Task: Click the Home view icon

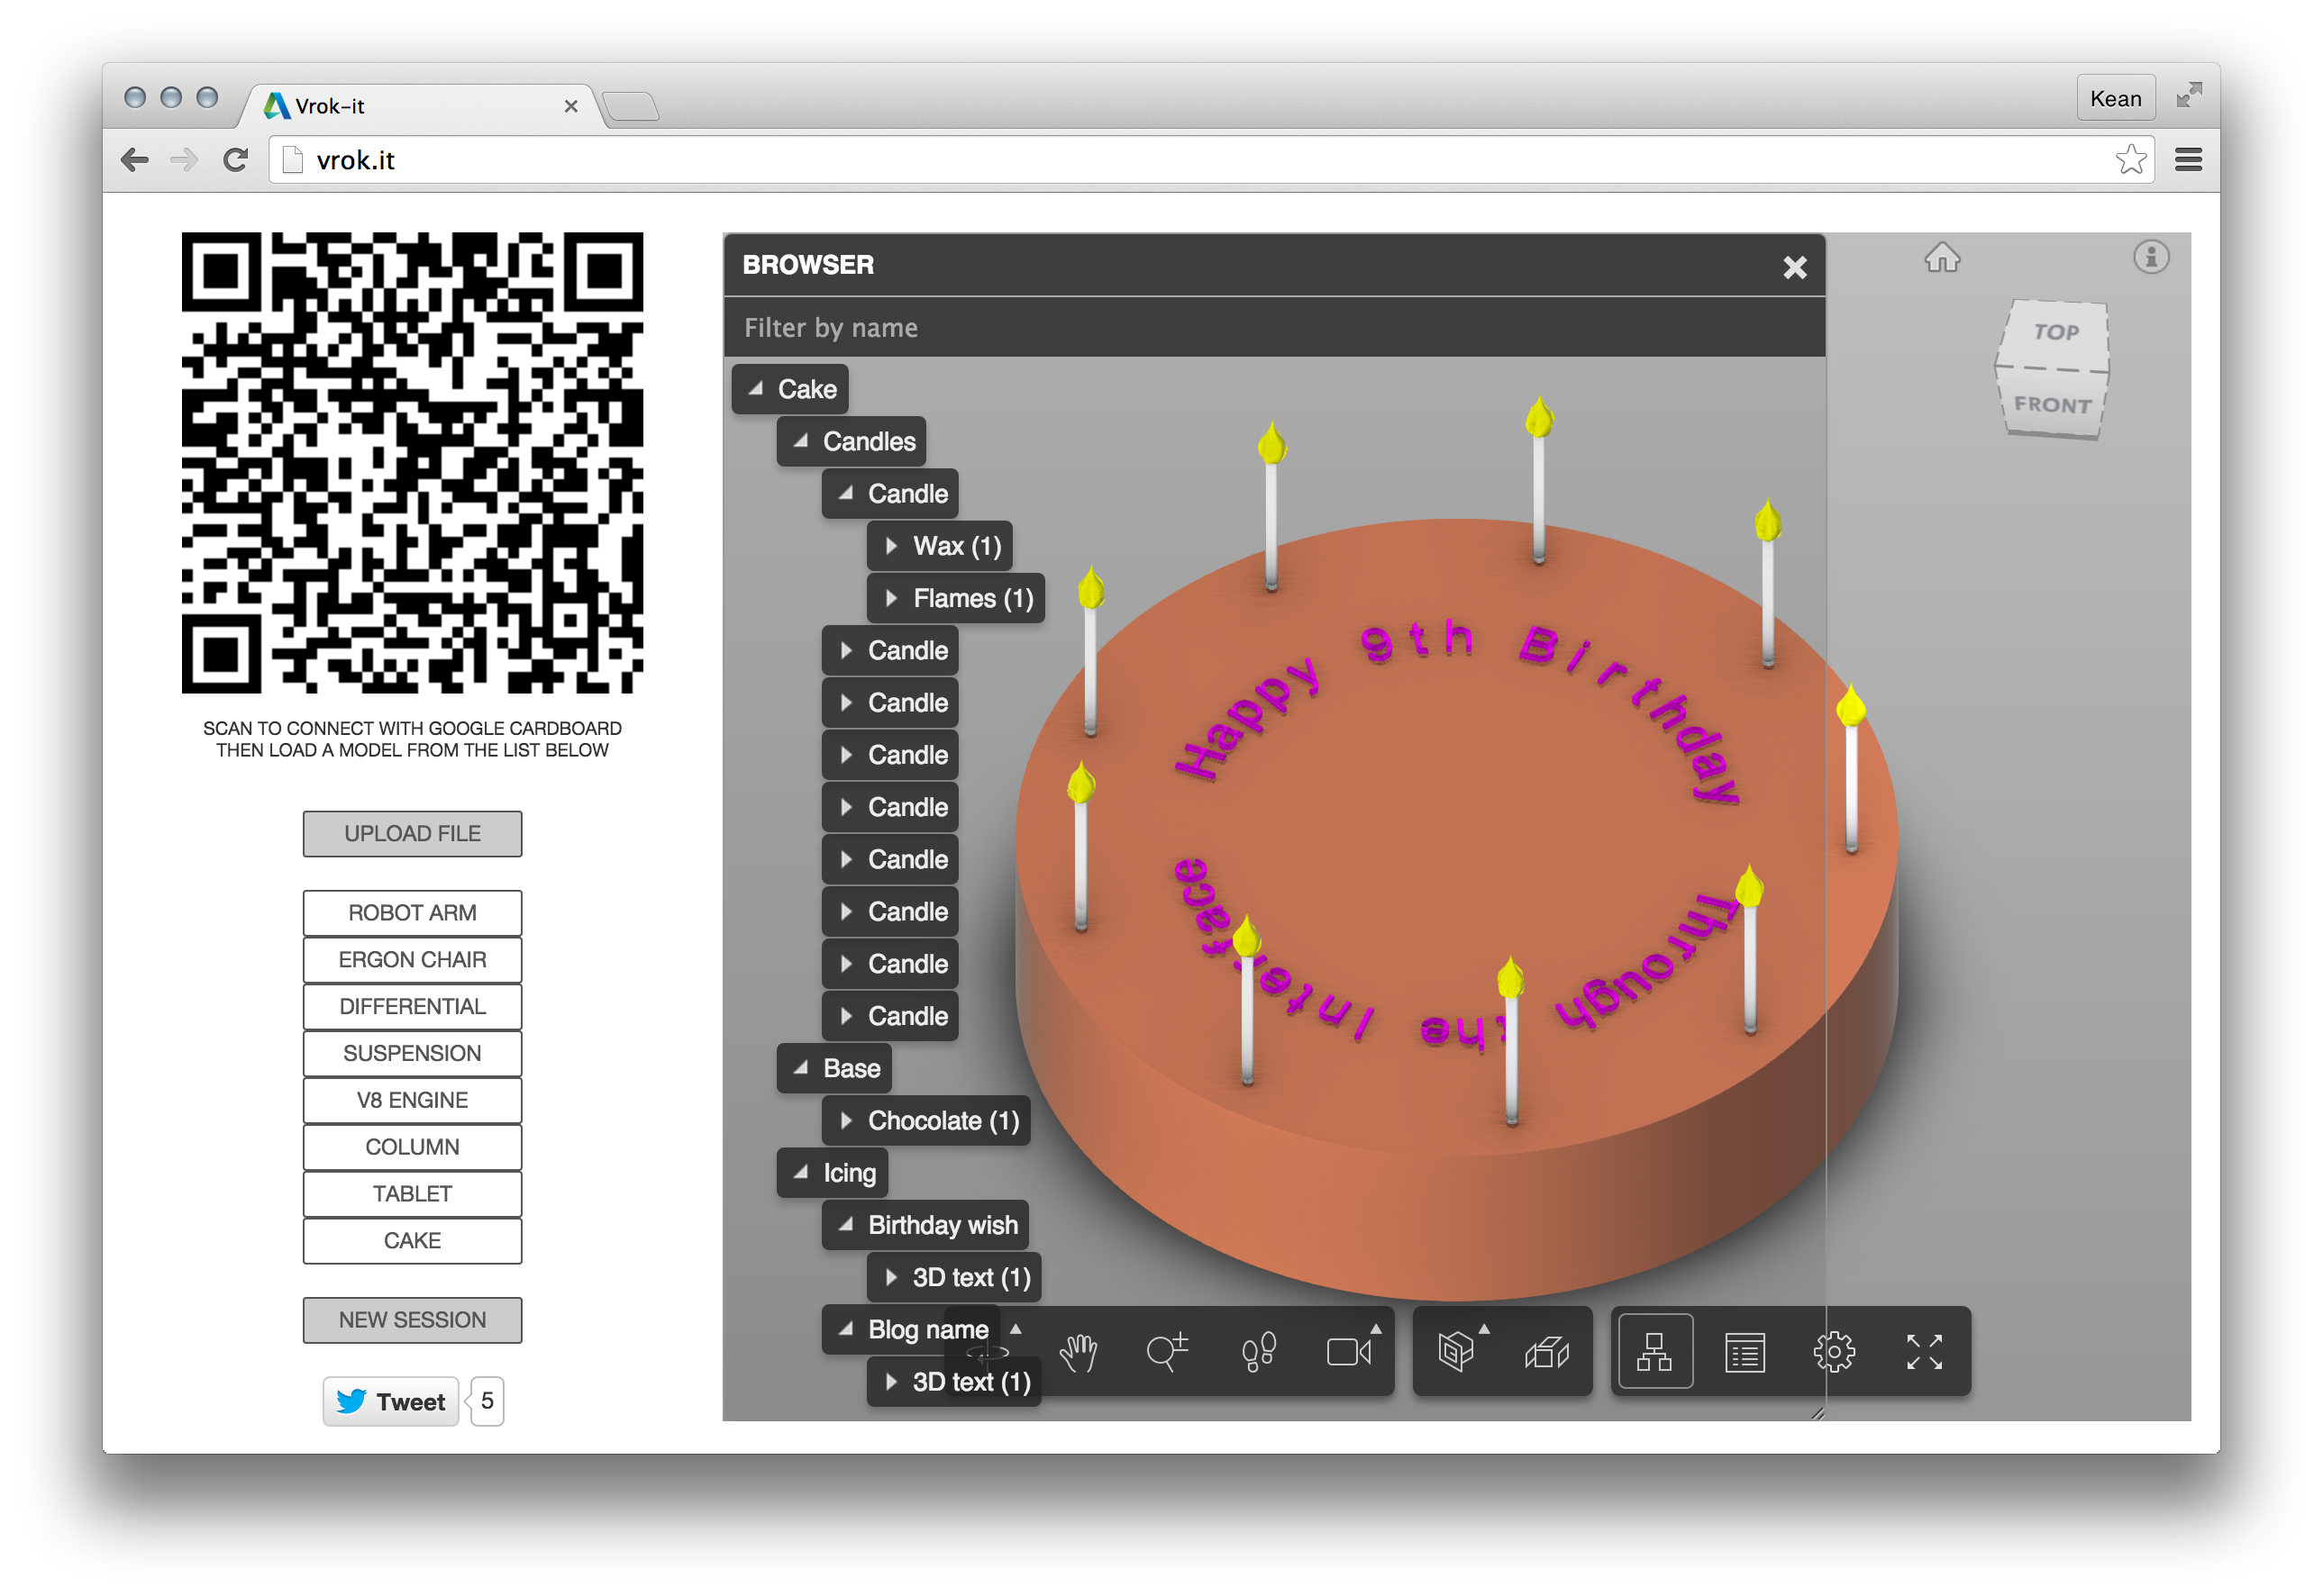Action: click(x=1942, y=258)
